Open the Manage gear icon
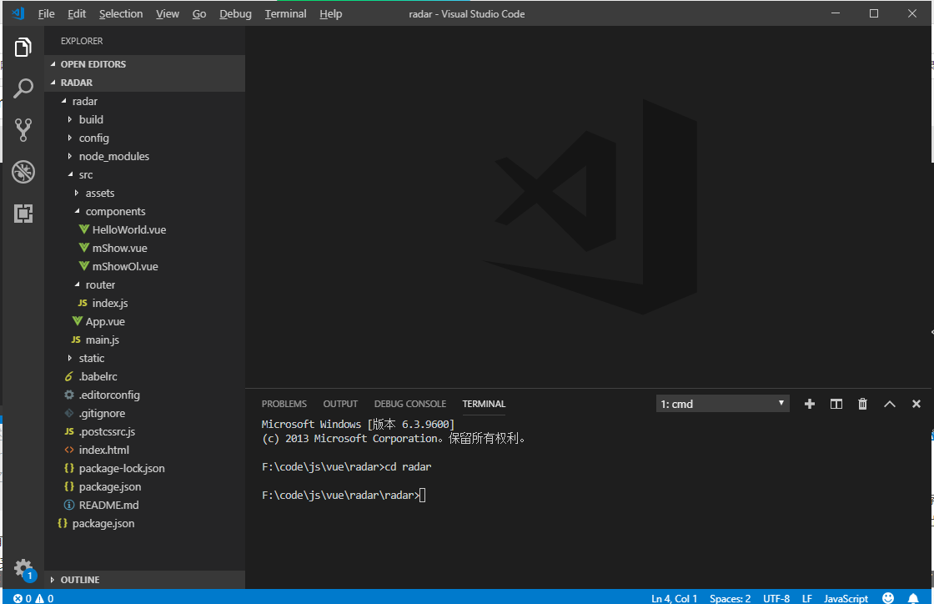Screen dimensions: 934x604 click(x=23, y=567)
